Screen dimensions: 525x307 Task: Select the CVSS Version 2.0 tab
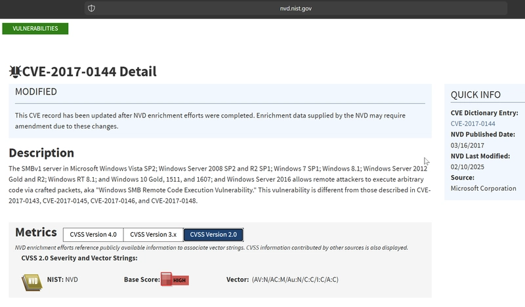pyautogui.click(x=213, y=235)
